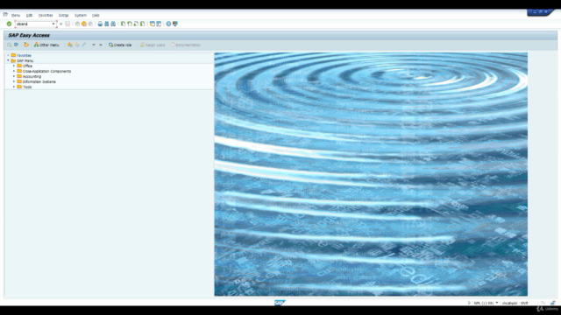The height and width of the screenshot is (315, 561).
Task: Collapse the command field with double arrow
Action: (60, 24)
